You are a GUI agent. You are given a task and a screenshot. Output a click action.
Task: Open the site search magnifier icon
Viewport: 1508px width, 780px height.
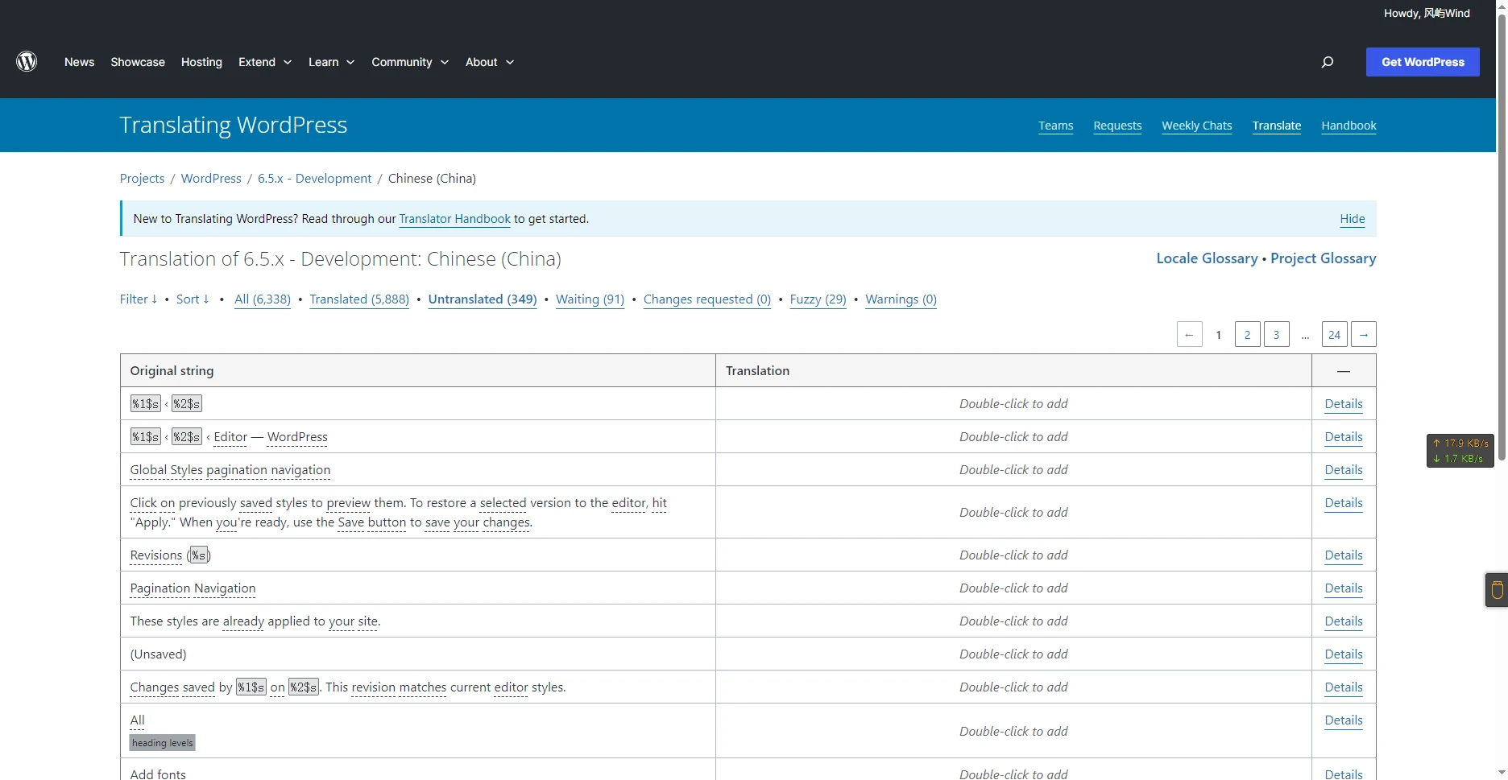(1328, 62)
